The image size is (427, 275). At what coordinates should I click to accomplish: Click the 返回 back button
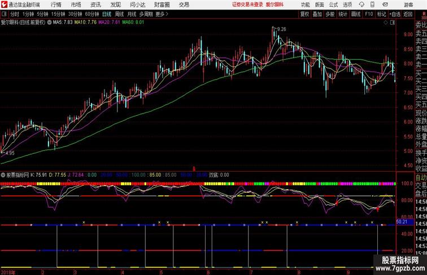(x=408, y=14)
